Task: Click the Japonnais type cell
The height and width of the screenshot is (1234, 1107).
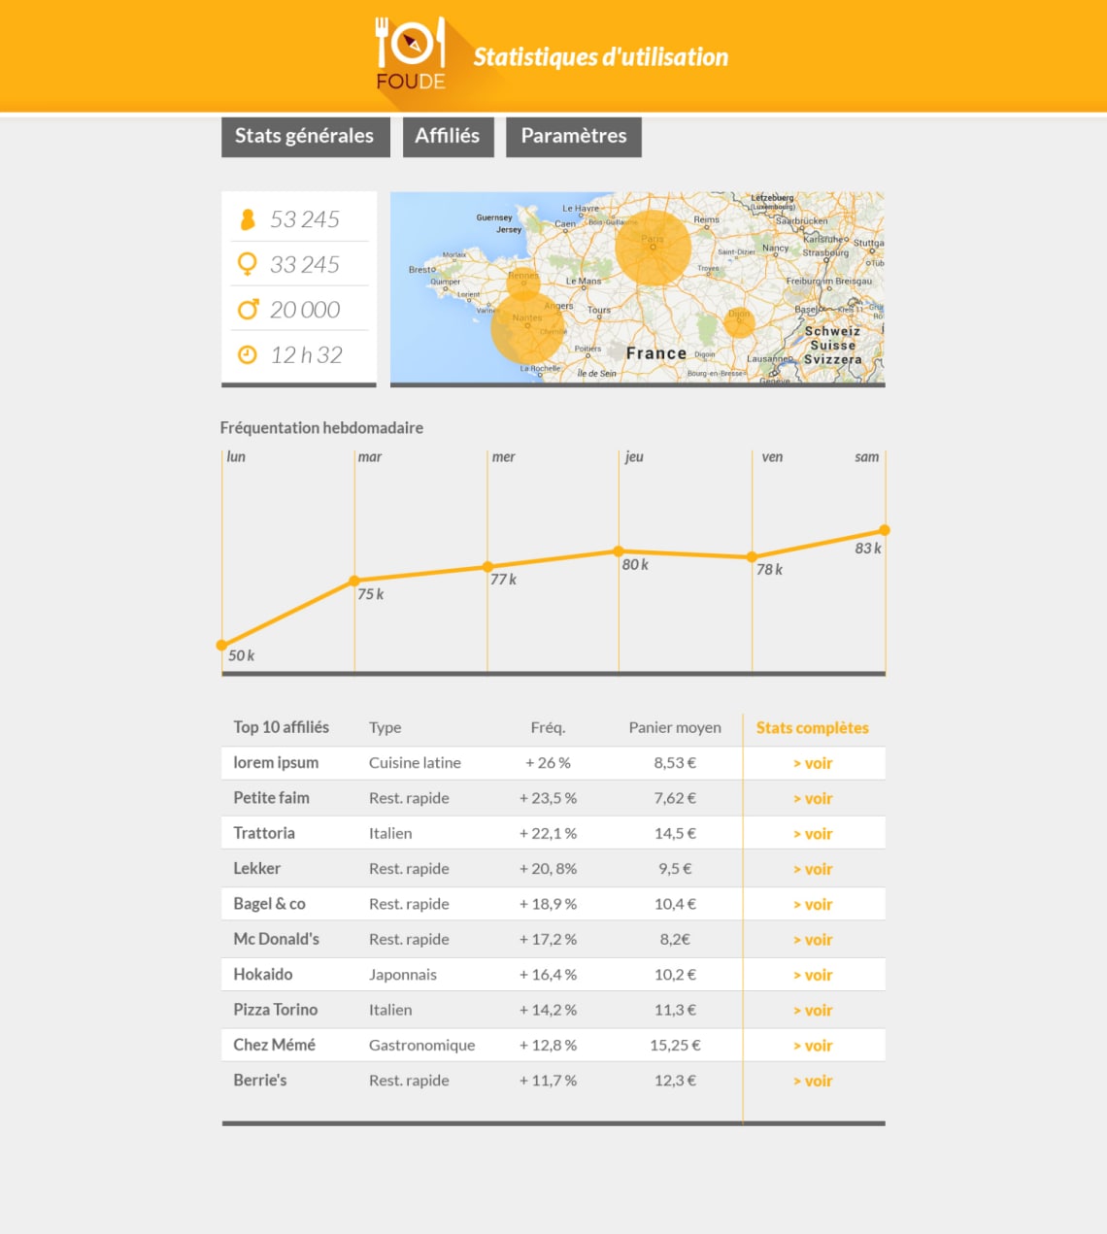Action: [x=402, y=975]
